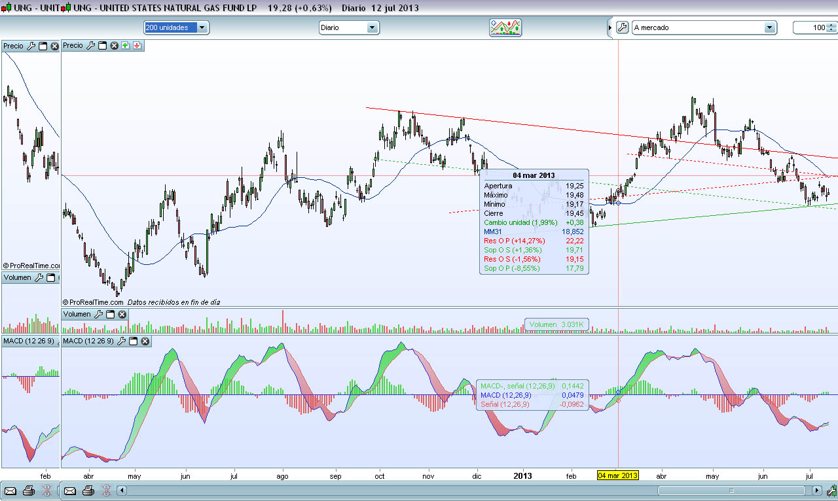Click the Volumen 3.031K value label
838x501 pixels.
coord(557,324)
